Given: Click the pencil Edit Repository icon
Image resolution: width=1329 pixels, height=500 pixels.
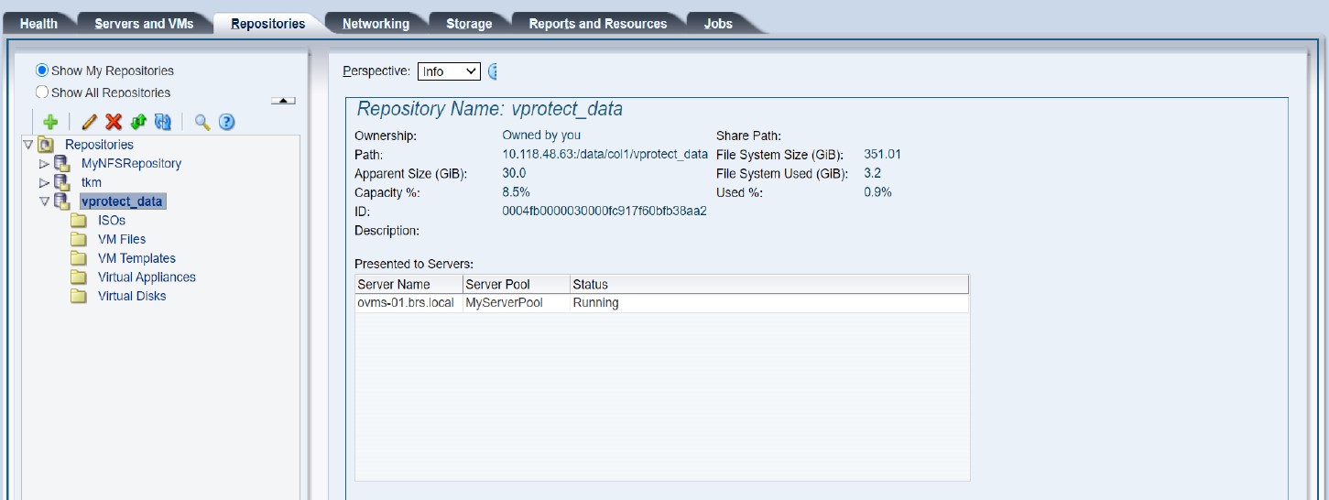Looking at the screenshot, I should (x=90, y=122).
